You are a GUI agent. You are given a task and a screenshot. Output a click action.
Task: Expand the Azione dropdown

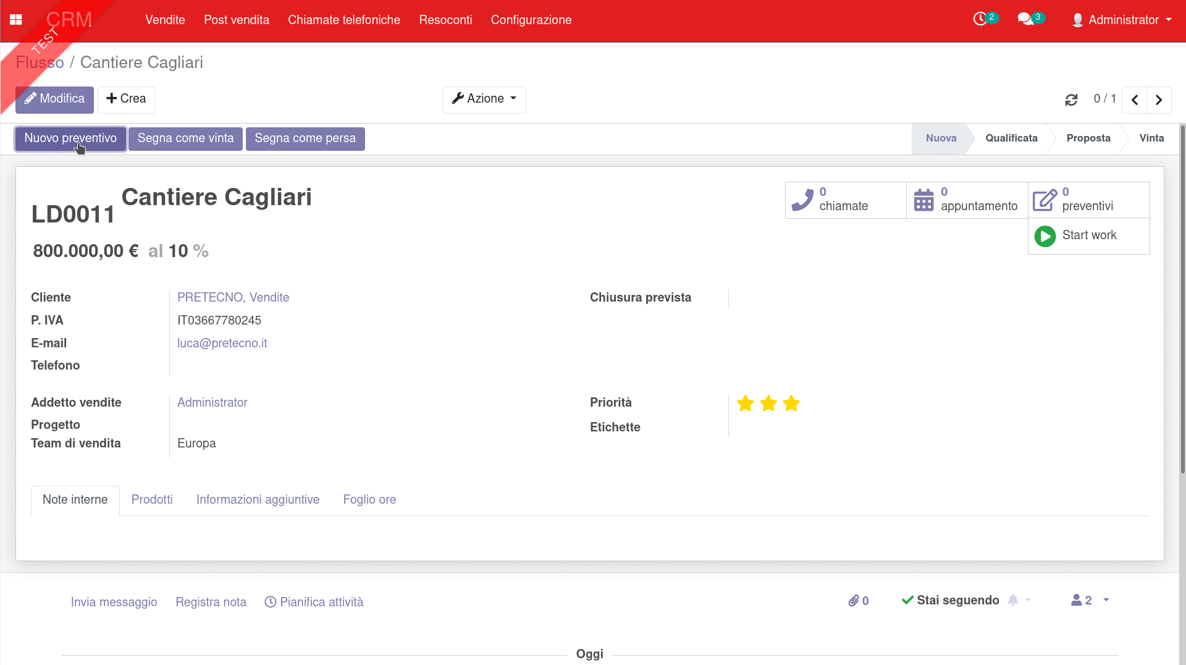pyautogui.click(x=484, y=99)
